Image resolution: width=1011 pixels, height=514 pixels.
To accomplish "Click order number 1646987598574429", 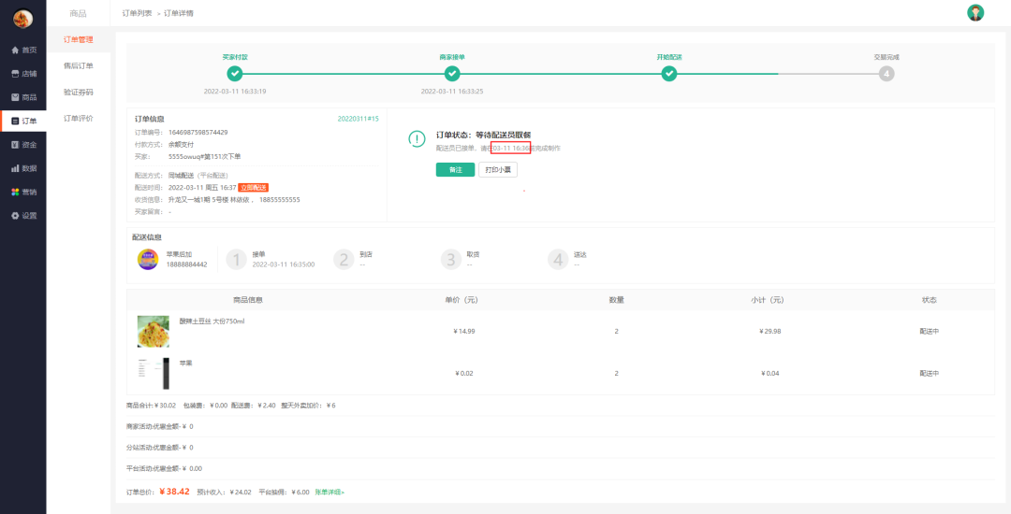I will click(x=198, y=133).
